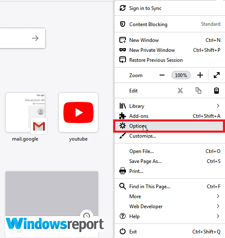Click the Paste clipboard icon
This screenshot has width=225, height=238.
click(216, 91)
